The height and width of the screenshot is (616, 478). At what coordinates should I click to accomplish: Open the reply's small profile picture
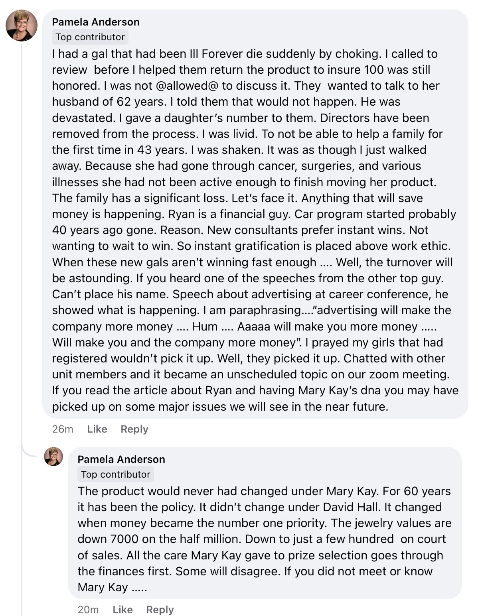click(x=53, y=457)
